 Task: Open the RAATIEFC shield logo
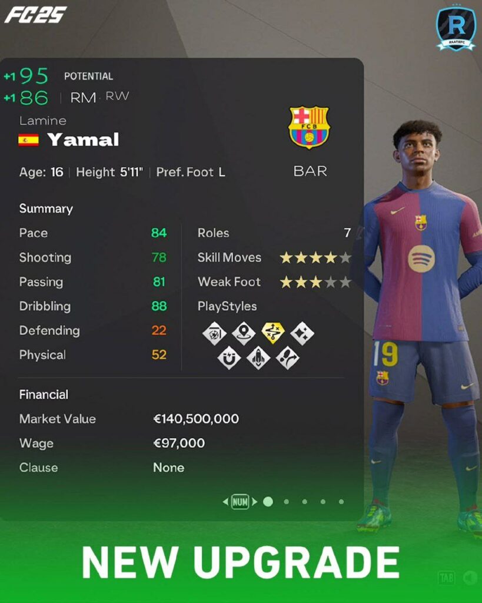click(x=456, y=26)
